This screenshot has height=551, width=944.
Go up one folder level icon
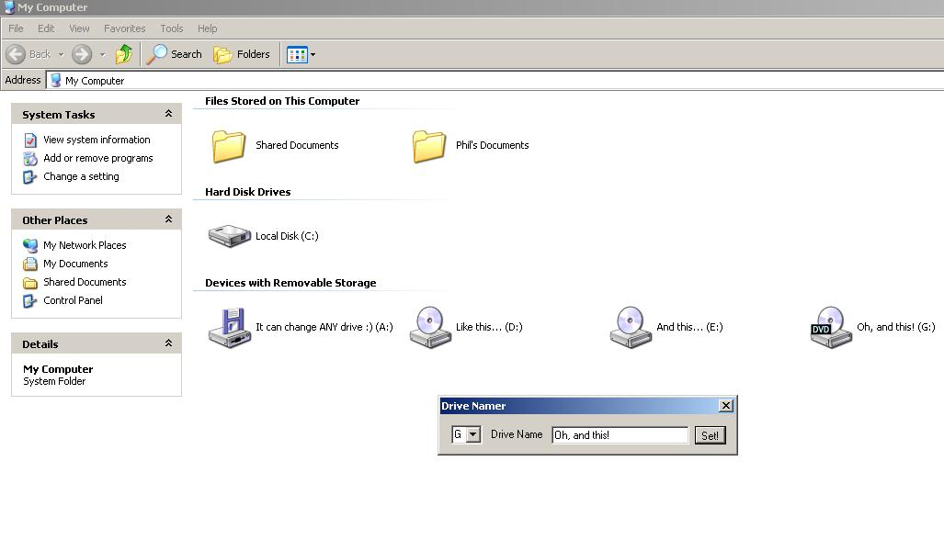[x=124, y=54]
